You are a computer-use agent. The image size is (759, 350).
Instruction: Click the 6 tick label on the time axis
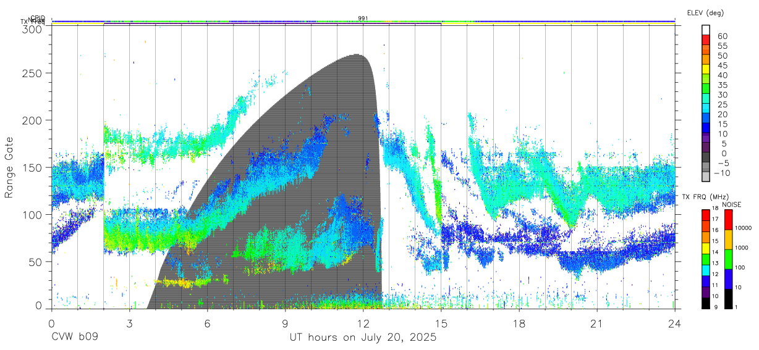207,324
